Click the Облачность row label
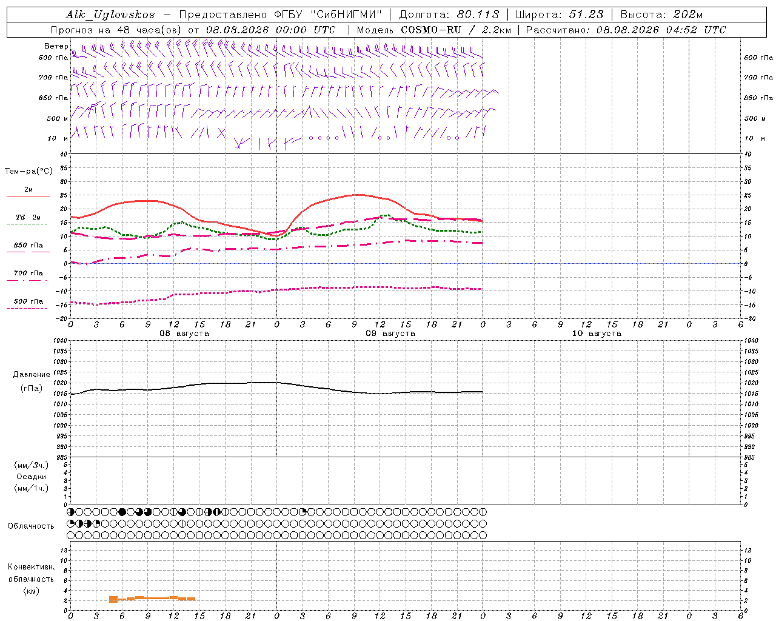Screen dimensions: 776x621 click(31, 526)
